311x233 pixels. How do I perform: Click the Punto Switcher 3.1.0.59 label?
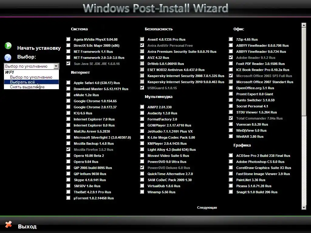tap(255, 100)
